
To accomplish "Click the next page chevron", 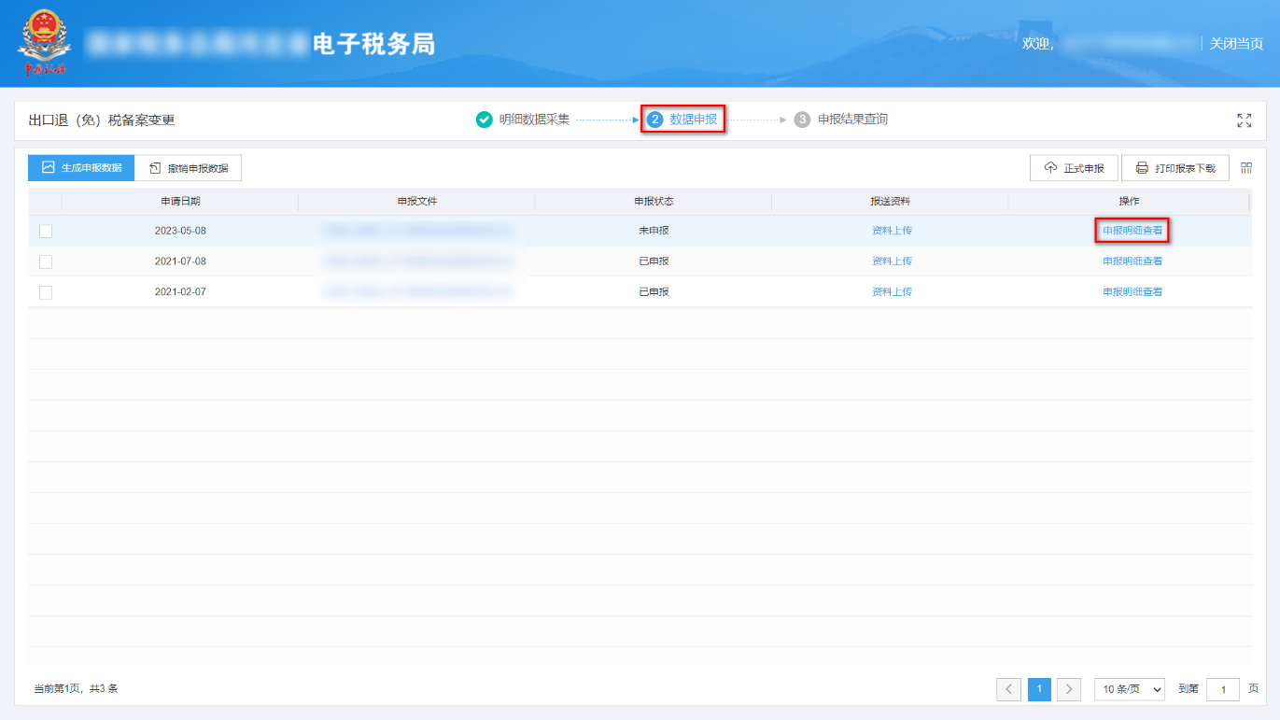I will (1068, 689).
